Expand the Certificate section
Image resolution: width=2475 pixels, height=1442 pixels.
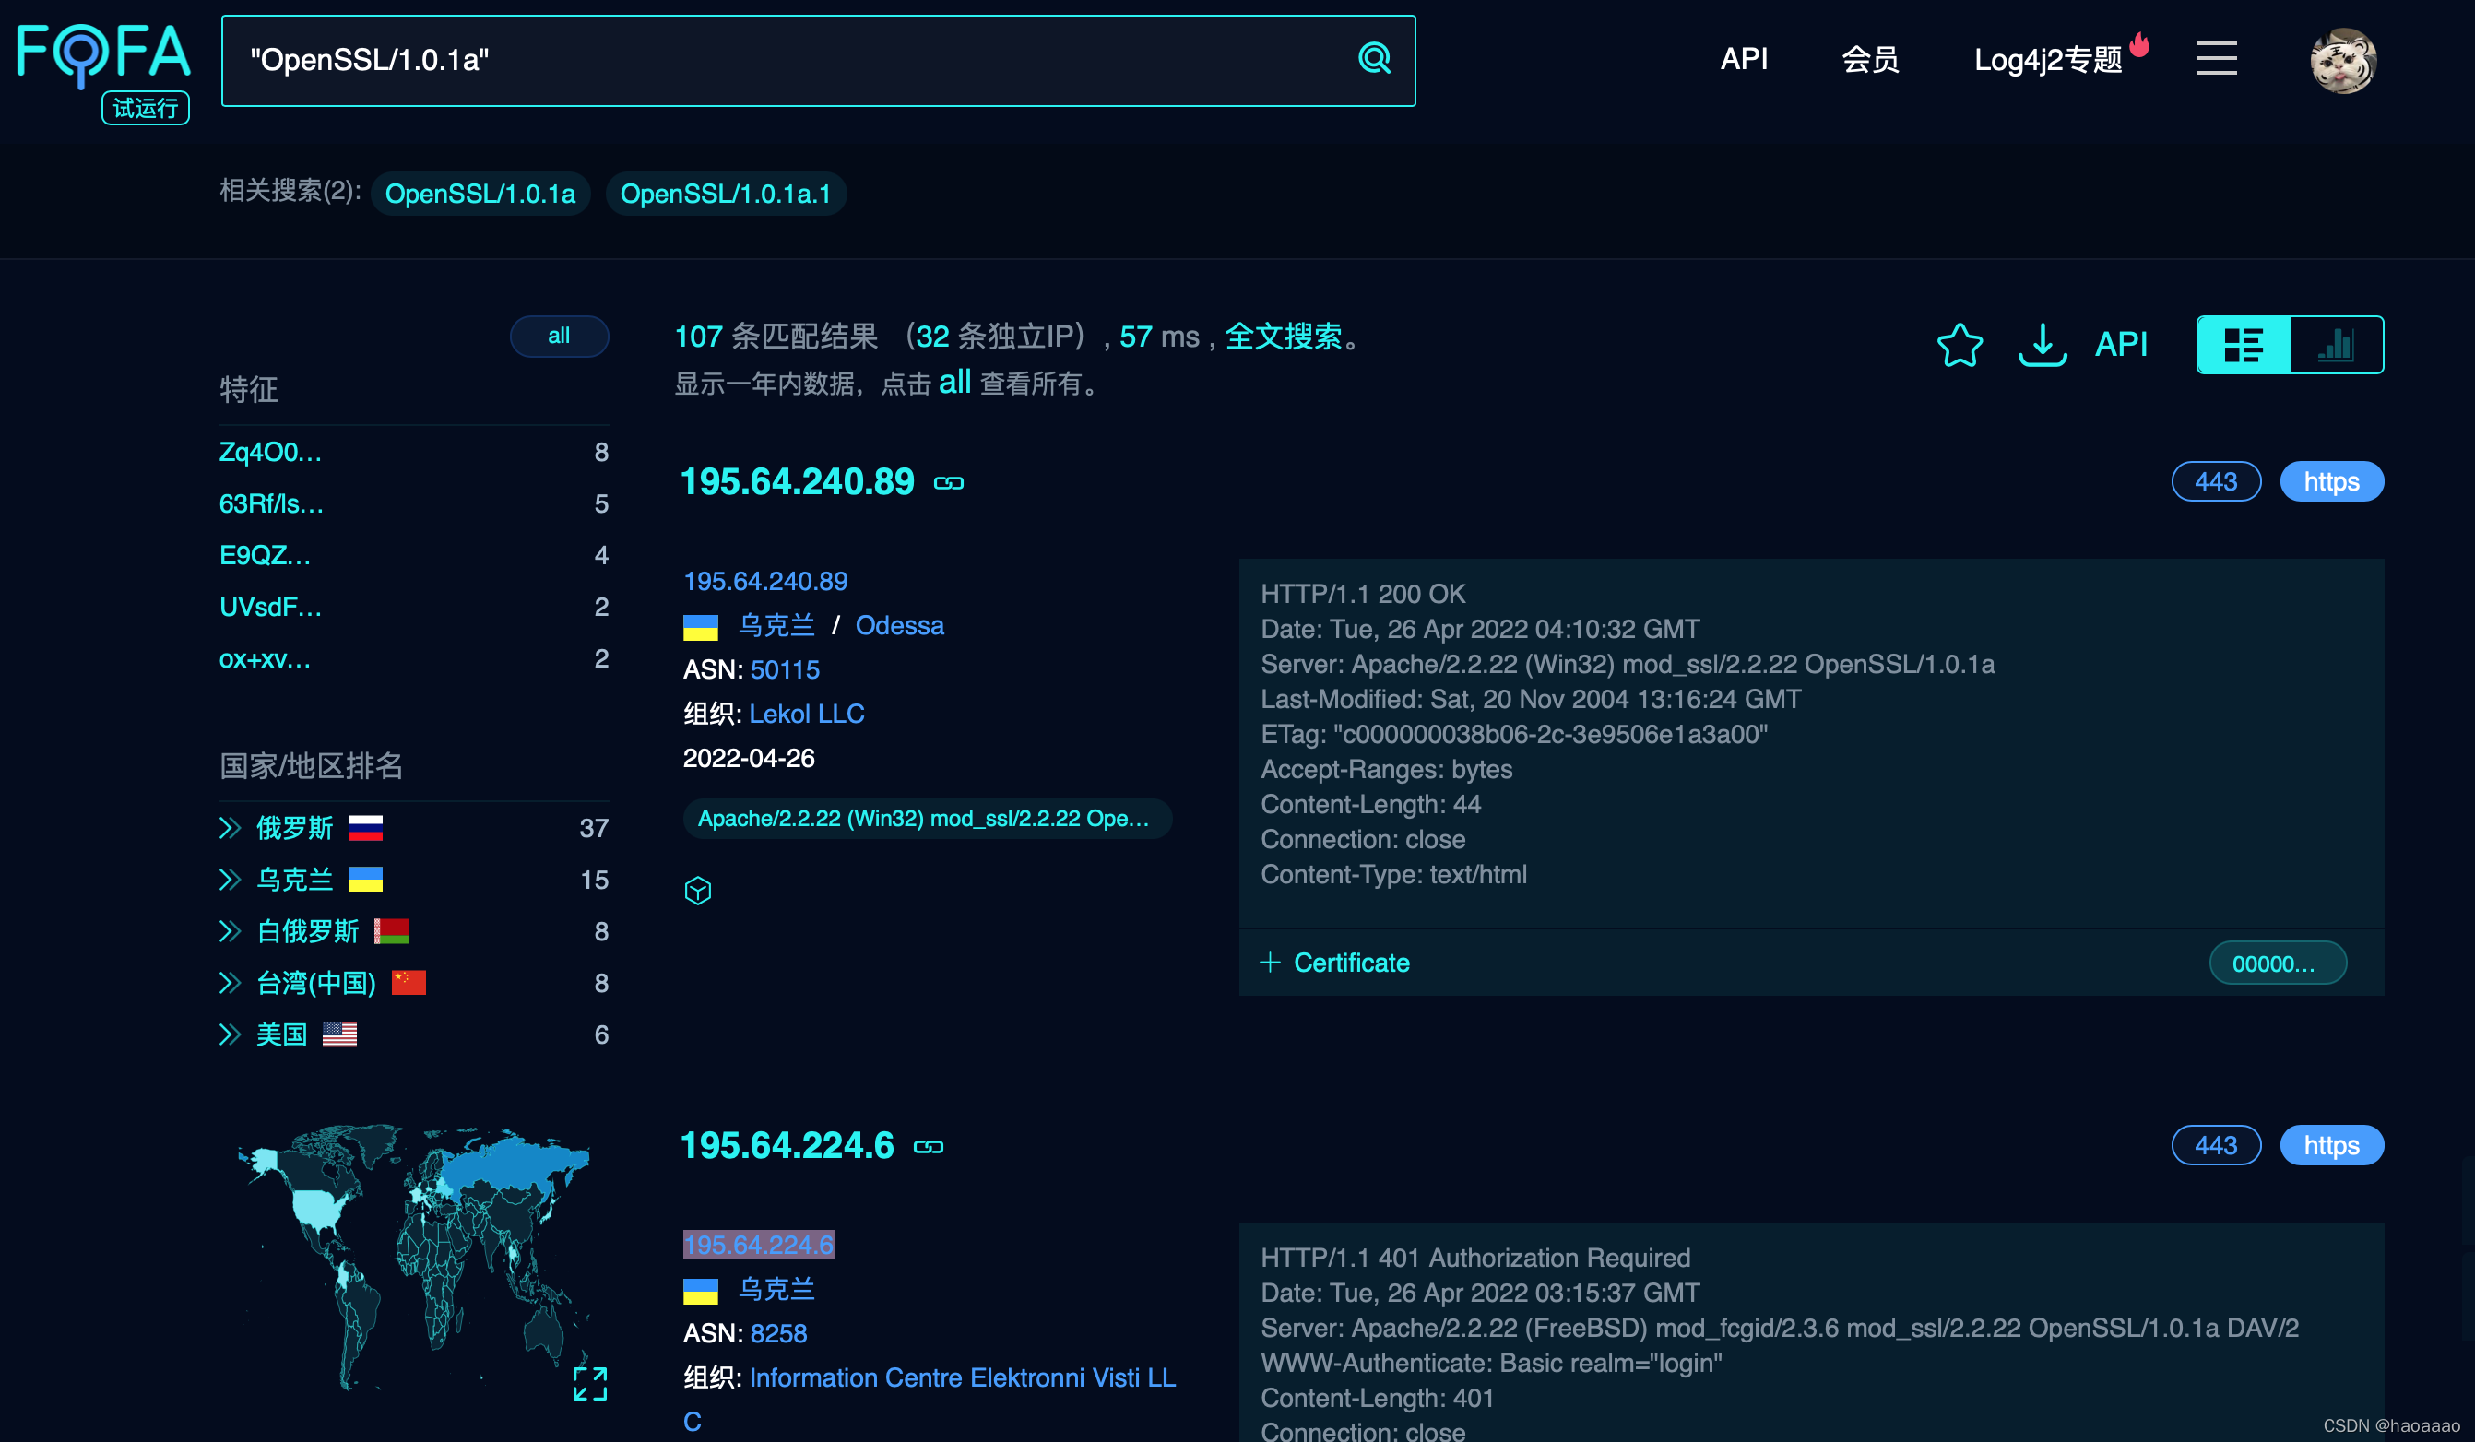pyautogui.click(x=1334, y=963)
